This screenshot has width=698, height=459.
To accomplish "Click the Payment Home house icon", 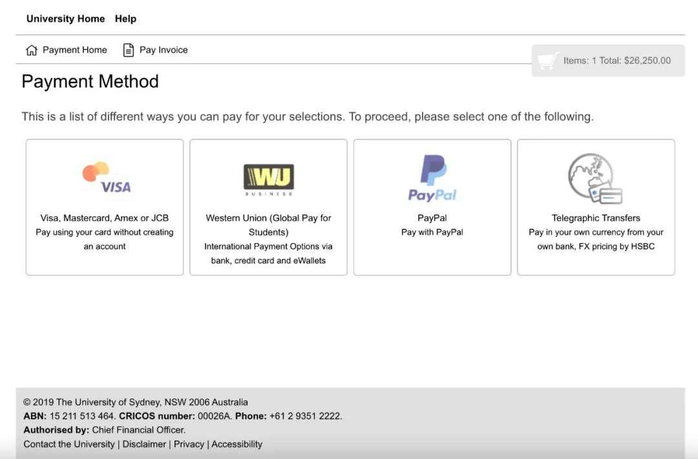I will click(x=31, y=50).
